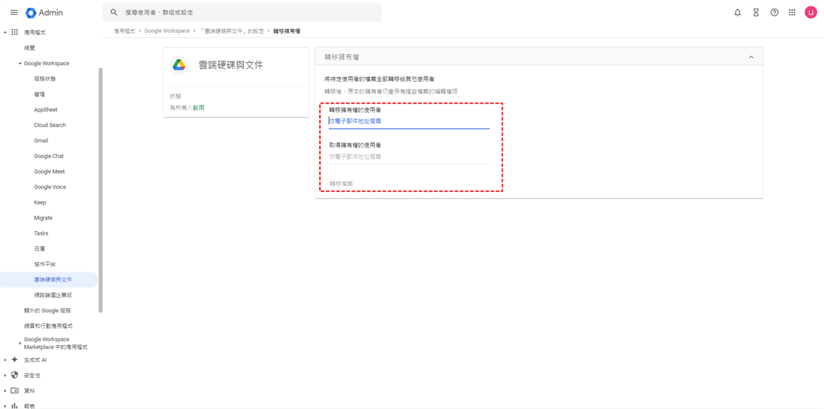
Task: Collapse the 應用程式 sidebar section arrow
Action: (5, 32)
